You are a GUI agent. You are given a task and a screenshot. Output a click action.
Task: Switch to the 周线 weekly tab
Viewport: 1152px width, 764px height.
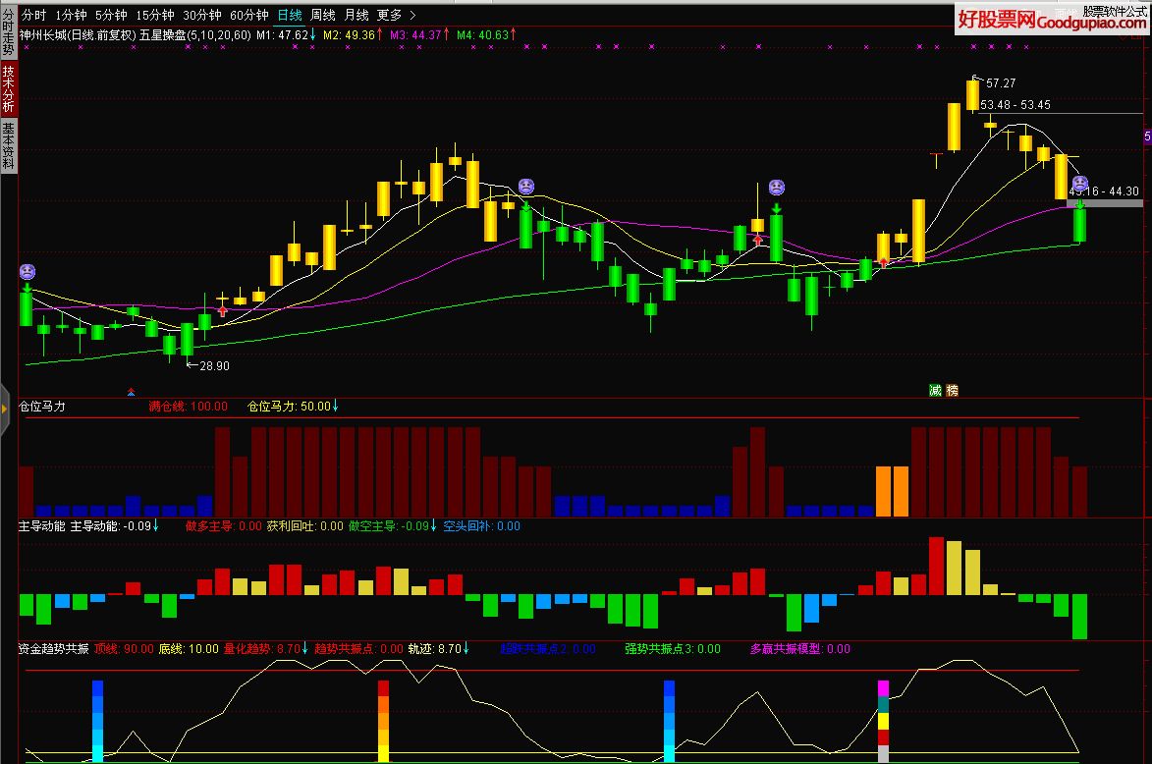pyautogui.click(x=322, y=15)
